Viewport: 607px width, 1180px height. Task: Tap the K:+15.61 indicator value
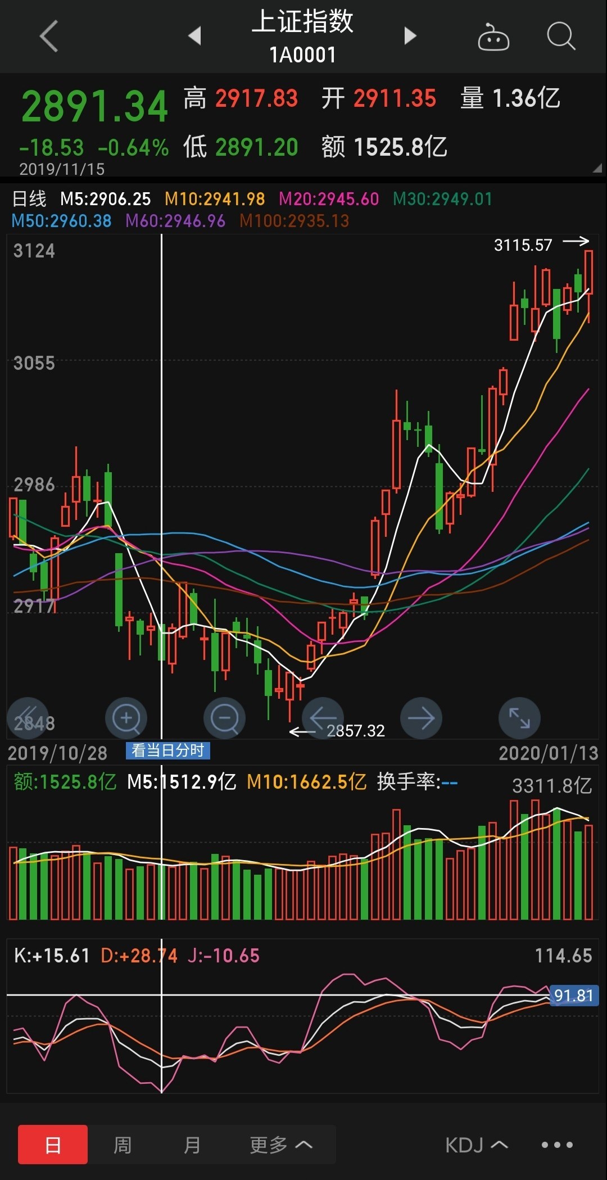pos(52,955)
